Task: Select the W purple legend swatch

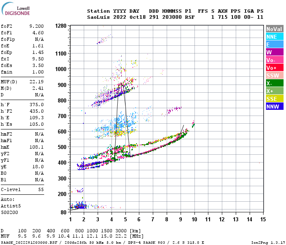Action: click(275, 52)
